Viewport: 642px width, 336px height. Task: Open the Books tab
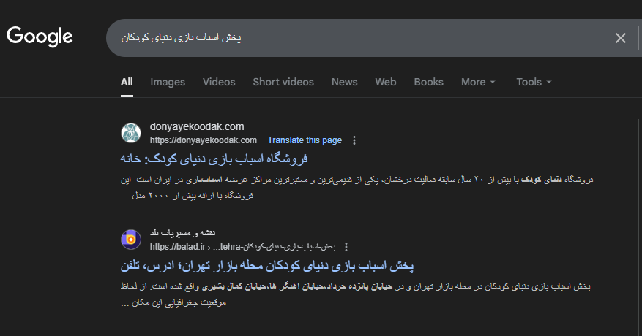pos(428,82)
